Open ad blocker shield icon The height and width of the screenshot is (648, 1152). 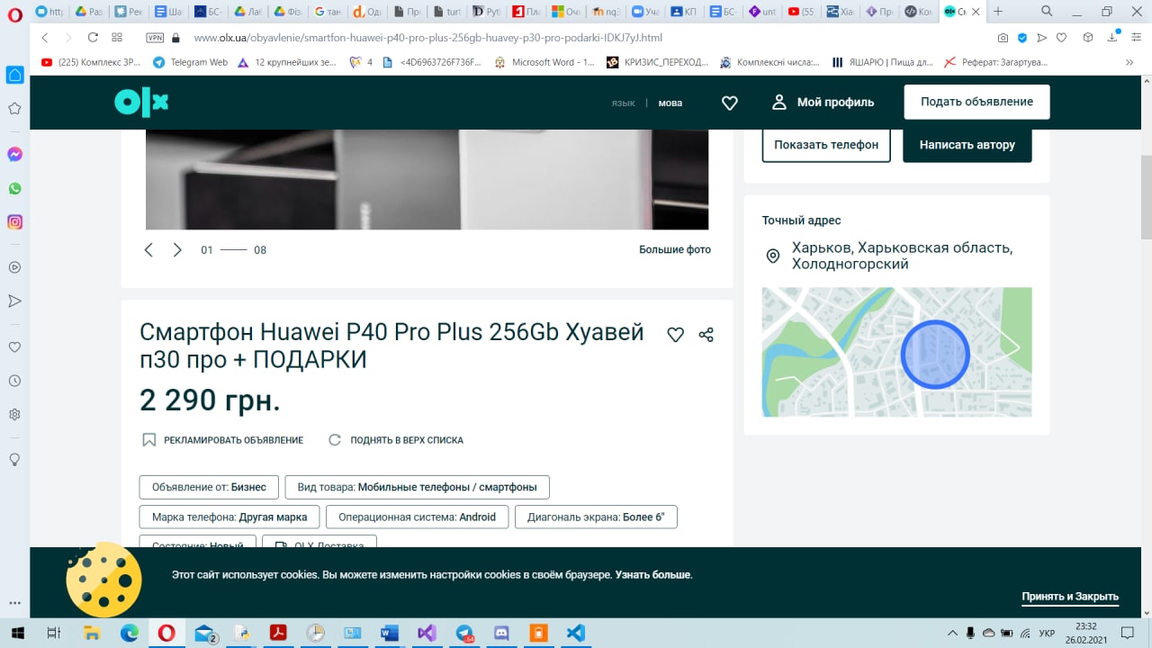(1022, 38)
